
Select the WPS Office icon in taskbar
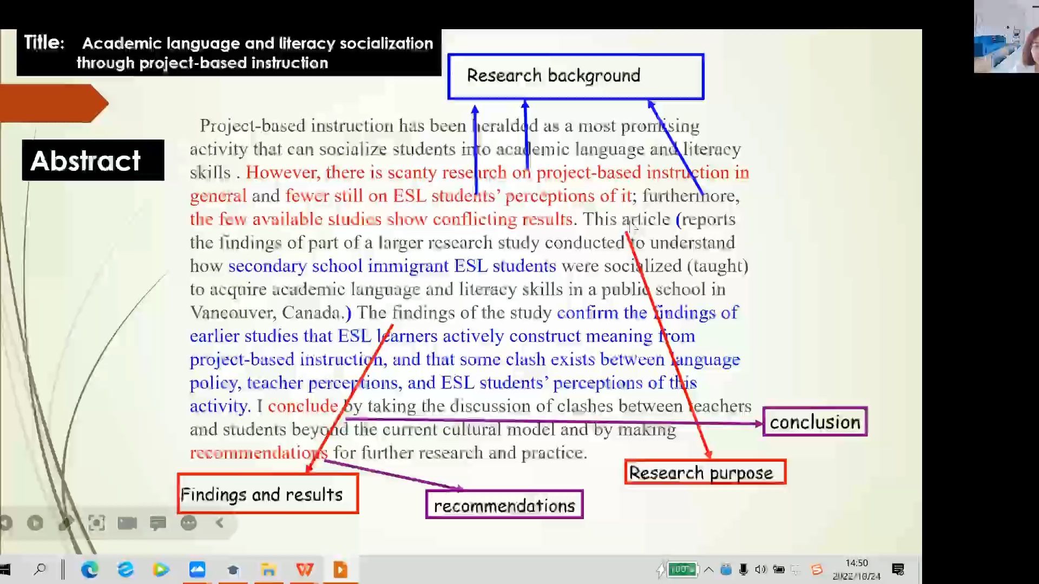pyautogui.click(x=305, y=569)
